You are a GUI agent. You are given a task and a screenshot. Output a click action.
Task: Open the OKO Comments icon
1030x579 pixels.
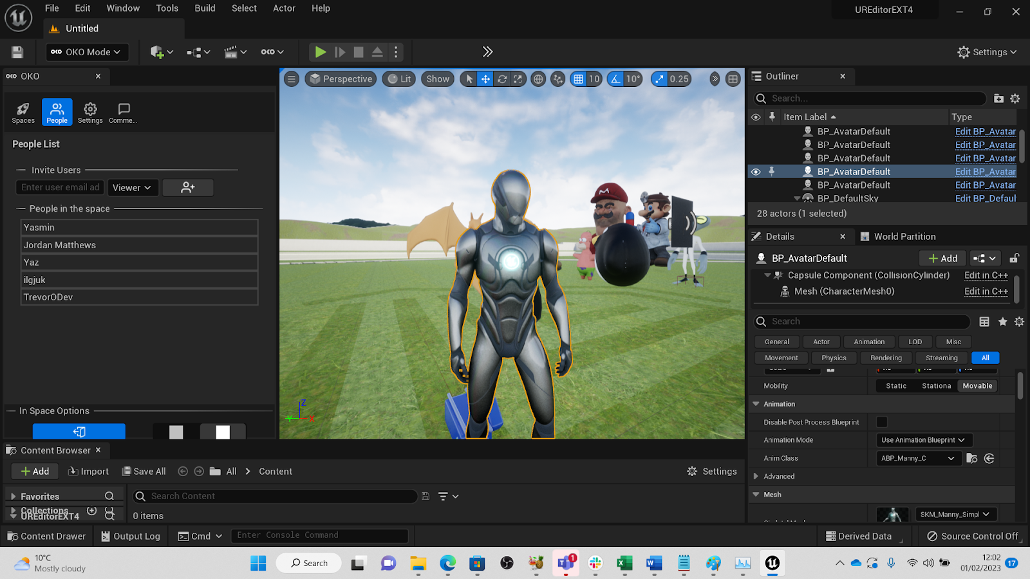(x=123, y=112)
